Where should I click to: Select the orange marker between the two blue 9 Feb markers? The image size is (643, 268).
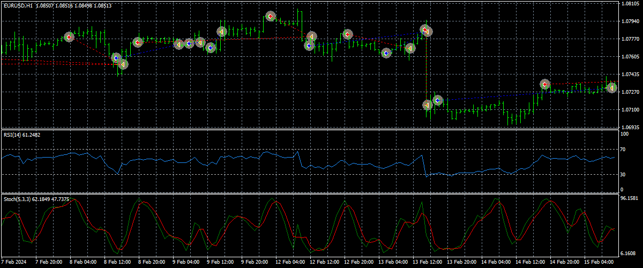pyautogui.click(x=200, y=42)
